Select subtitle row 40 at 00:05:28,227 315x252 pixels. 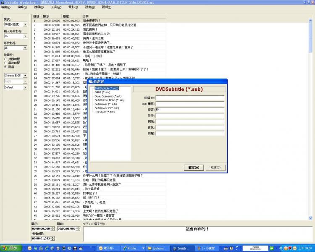[99, 193]
